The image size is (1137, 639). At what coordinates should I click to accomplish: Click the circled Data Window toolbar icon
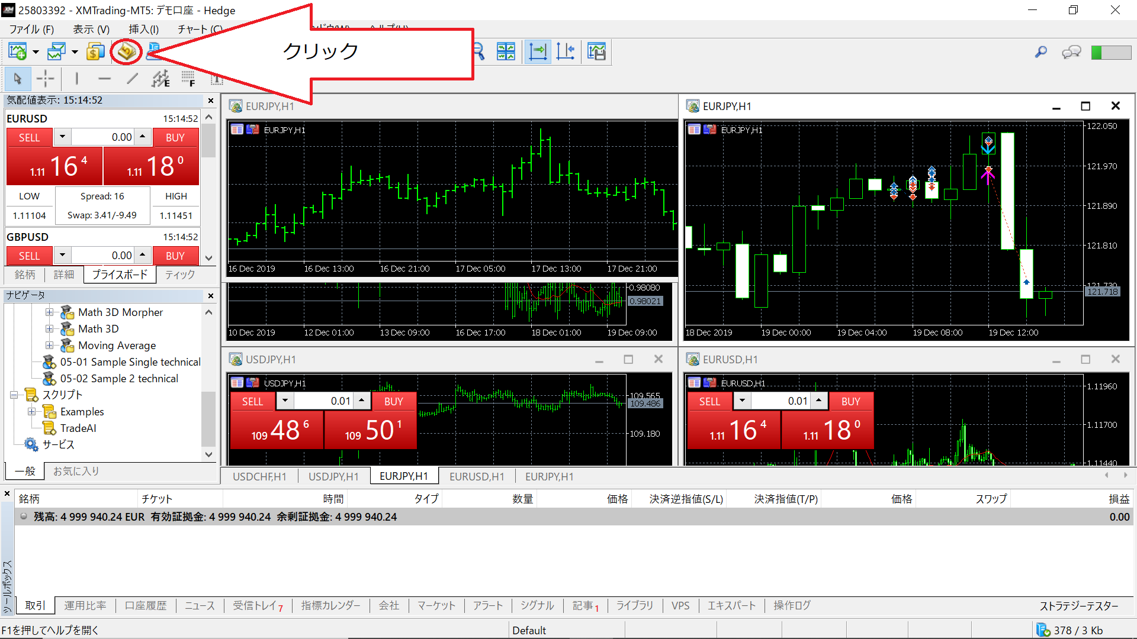(126, 52)
